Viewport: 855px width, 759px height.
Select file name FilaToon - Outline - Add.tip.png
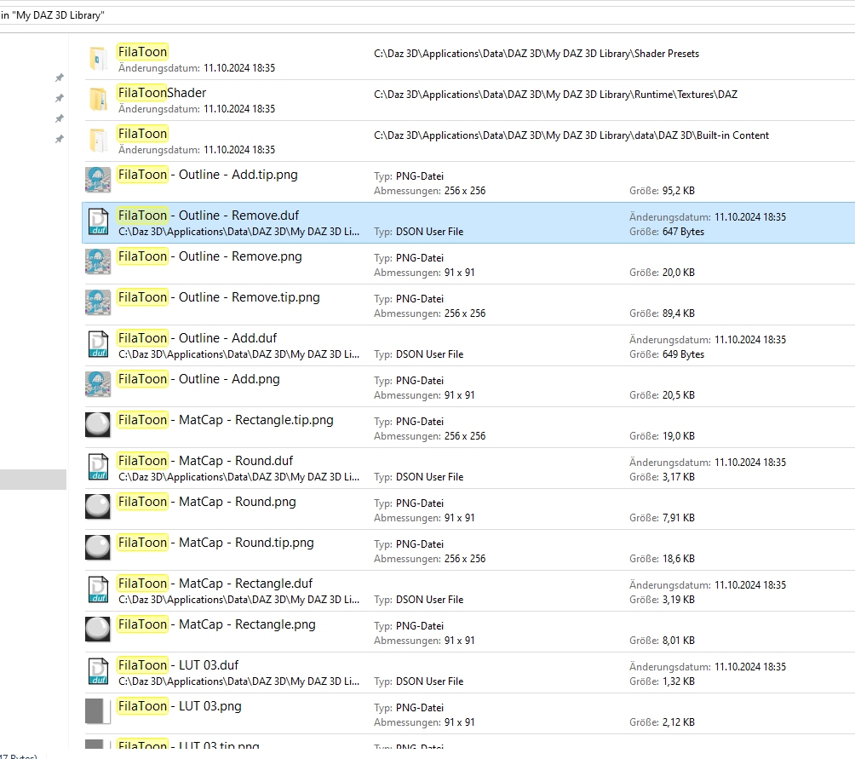click(x=208, y=175)
